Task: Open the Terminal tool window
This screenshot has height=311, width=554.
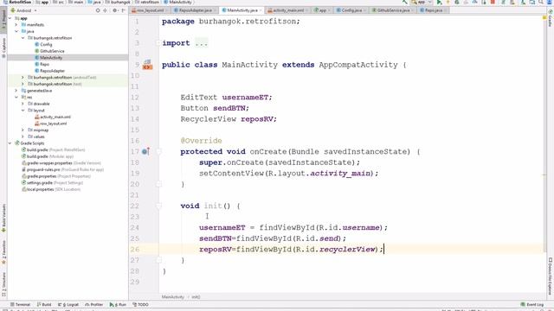Action: 20,304
